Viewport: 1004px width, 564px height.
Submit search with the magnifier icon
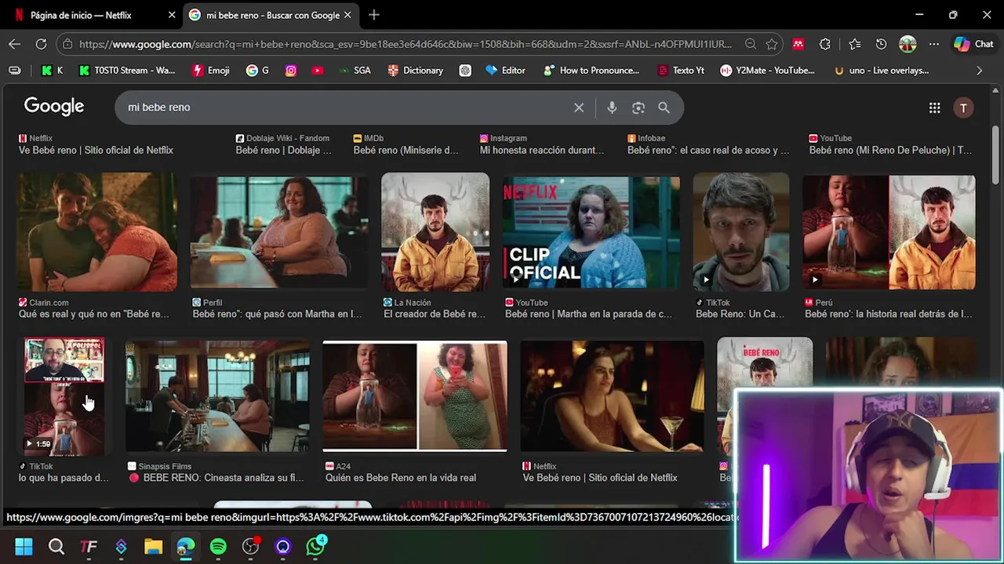664,107
